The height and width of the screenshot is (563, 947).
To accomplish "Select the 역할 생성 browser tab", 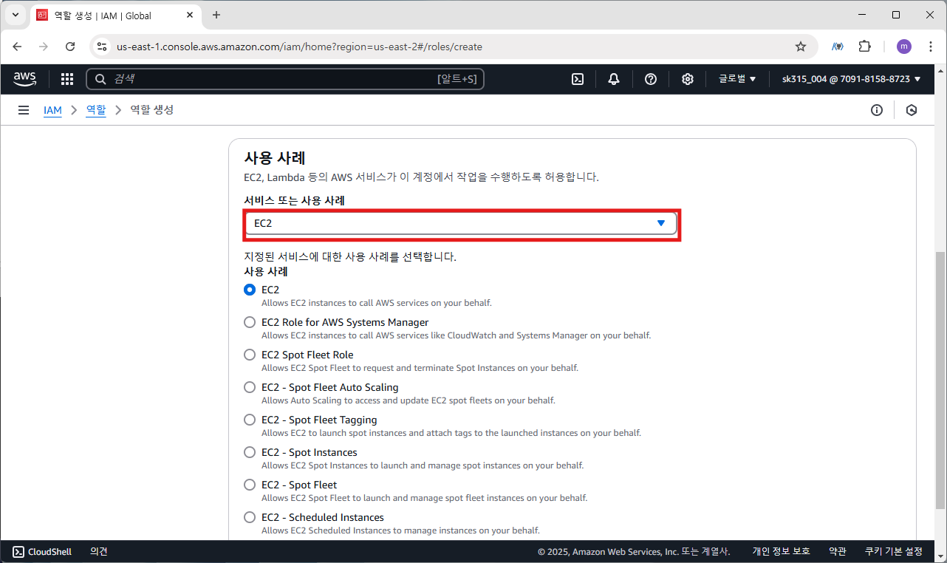I will [115, 16].
